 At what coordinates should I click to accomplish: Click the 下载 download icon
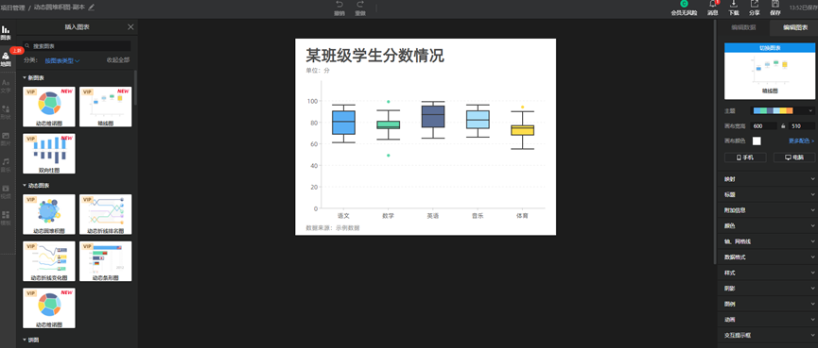(734, 4)
